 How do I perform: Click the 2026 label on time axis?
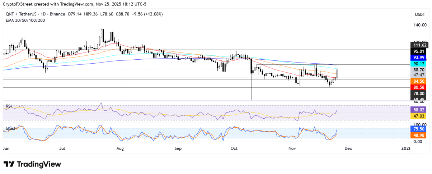click(x=405, y=148)
